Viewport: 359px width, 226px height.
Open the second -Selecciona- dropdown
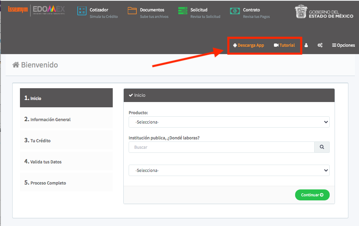229,170
